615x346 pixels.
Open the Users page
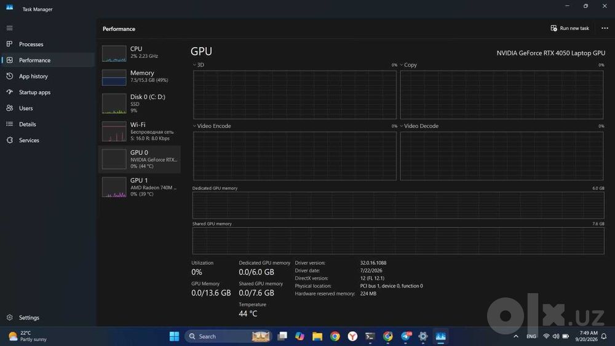click(x=48, y=108)
